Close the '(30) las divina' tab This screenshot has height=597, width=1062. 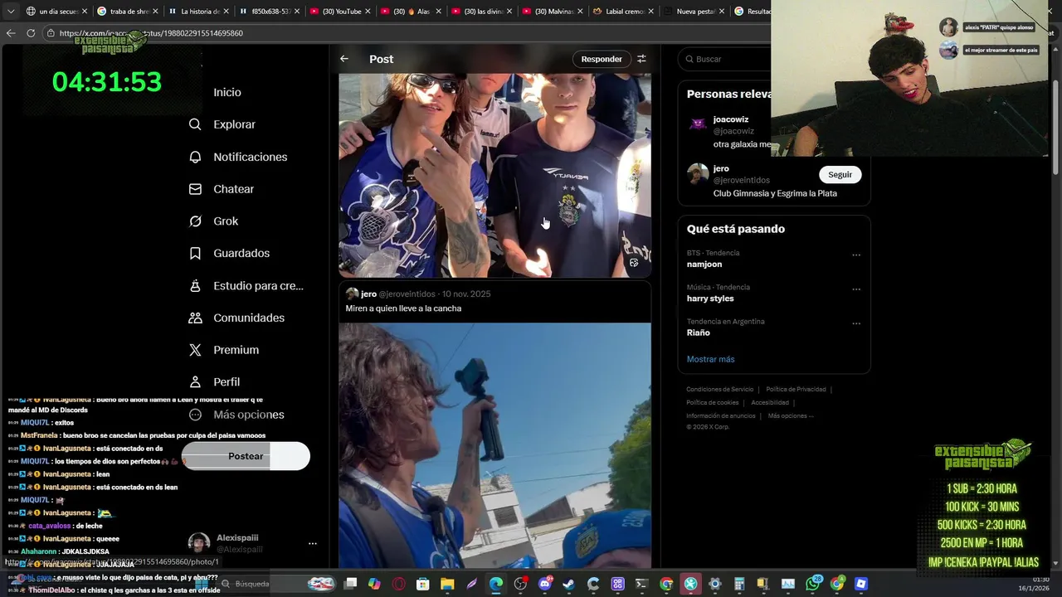coord(508,11)
